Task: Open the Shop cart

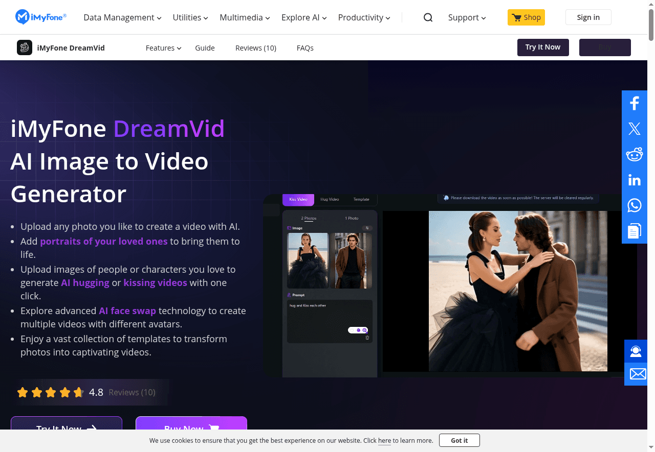Action: [526, 17]
